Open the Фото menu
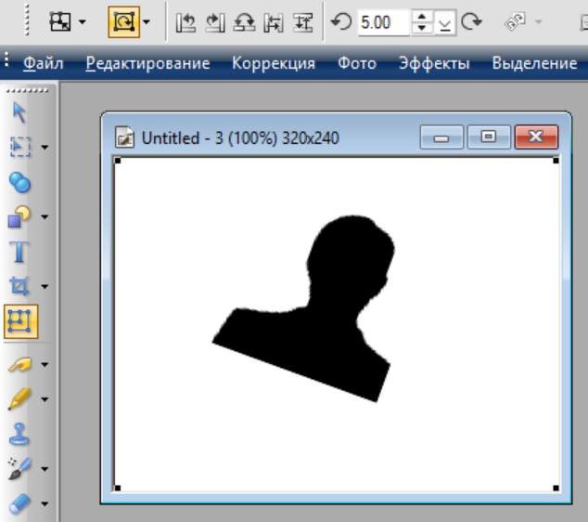The height and width of the screenshot is (522, 588). [x=357, y=63]
